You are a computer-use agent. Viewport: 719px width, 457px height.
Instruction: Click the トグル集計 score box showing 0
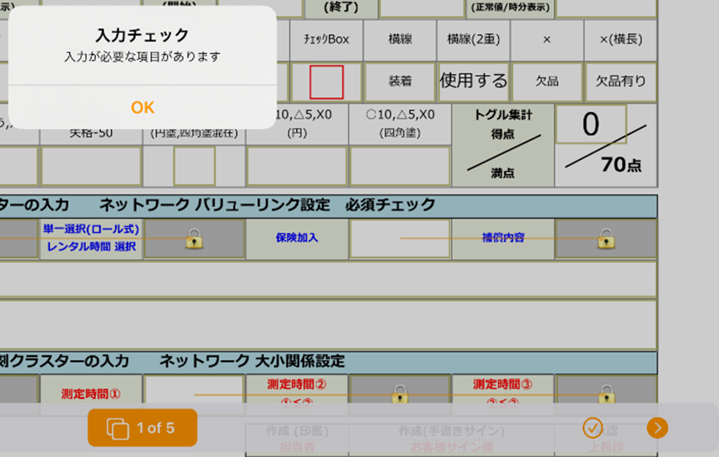tap(591, 125)
